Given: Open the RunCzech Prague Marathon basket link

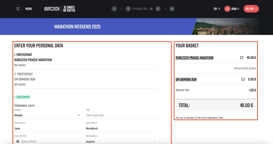Looking at the screenshot, I should tap(194, 58).
